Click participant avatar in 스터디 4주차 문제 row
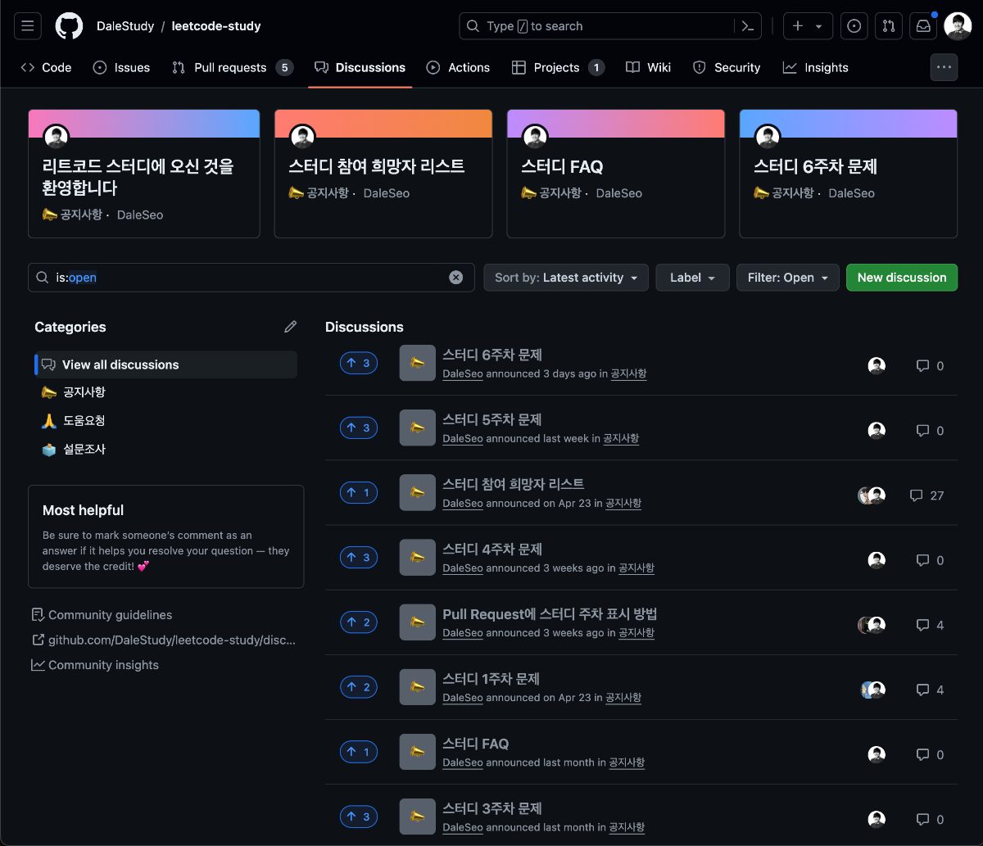 tap(877, 560)
